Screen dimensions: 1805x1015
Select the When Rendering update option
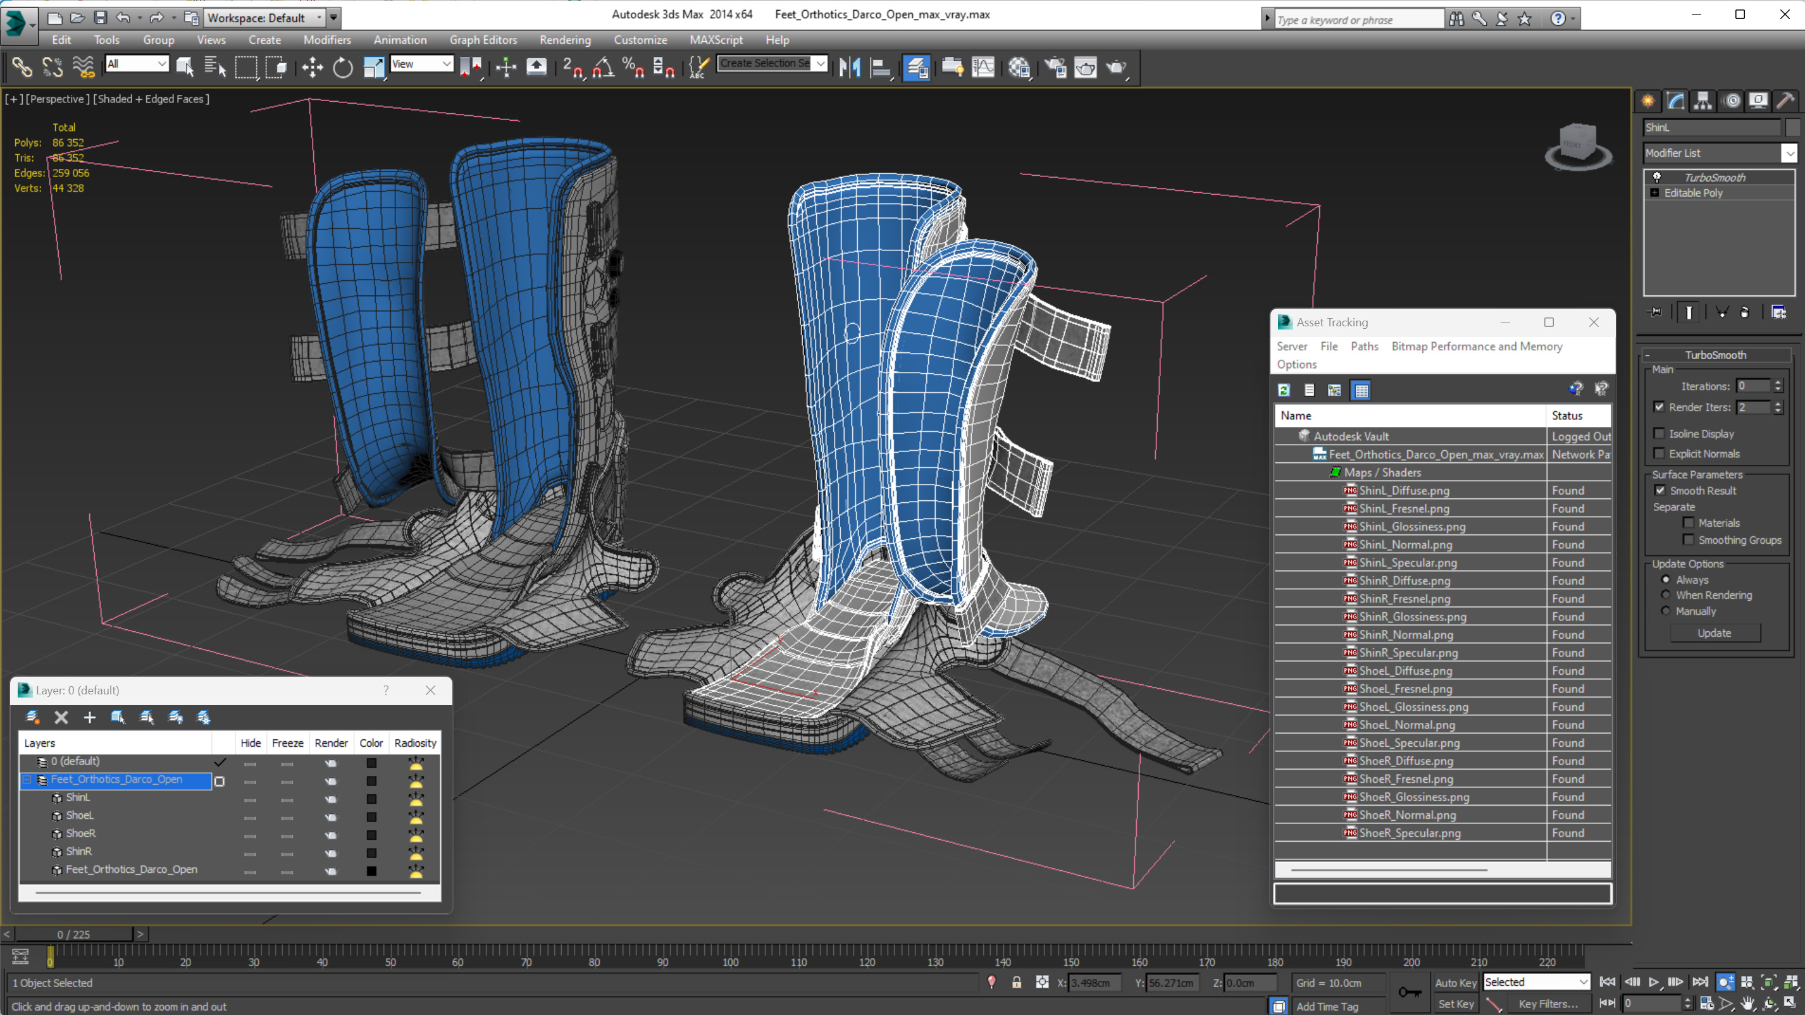[1666, 594]
